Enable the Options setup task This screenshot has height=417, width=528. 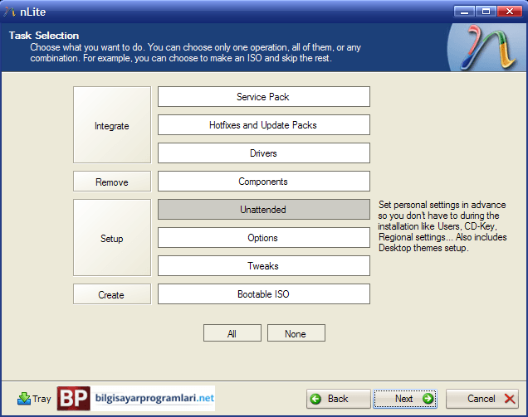point(264,238)
